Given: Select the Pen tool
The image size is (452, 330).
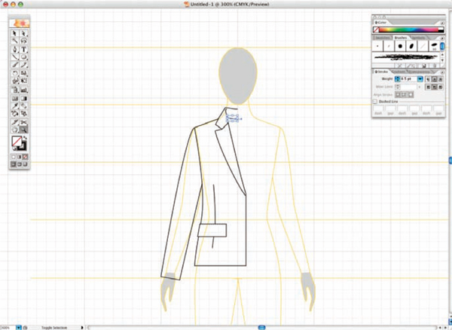Looking at the screenshot, I should pyautogui.click(x=15, y=49).
